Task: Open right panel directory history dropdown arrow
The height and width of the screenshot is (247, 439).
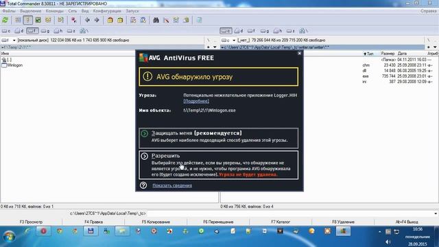Action: (435, 47)
